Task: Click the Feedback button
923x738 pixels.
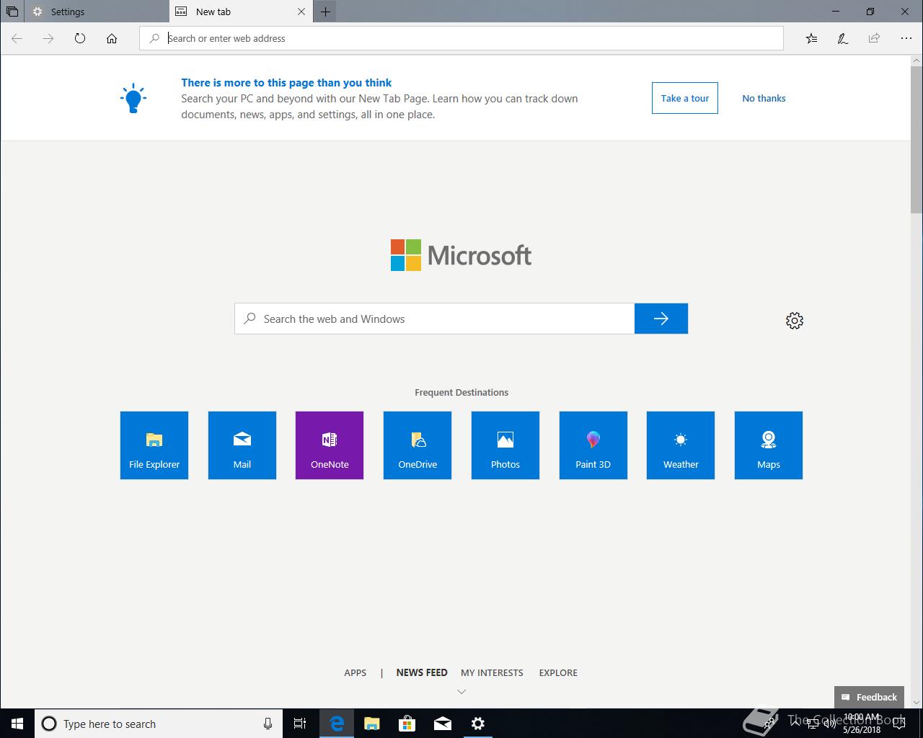Action: [869, 697]
